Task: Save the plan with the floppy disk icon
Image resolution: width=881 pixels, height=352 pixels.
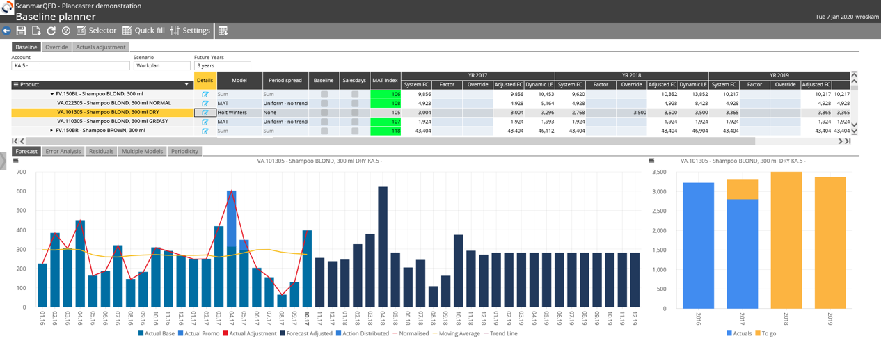Action: 21,31
